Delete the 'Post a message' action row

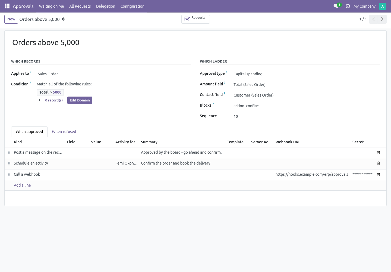point(378,152)
